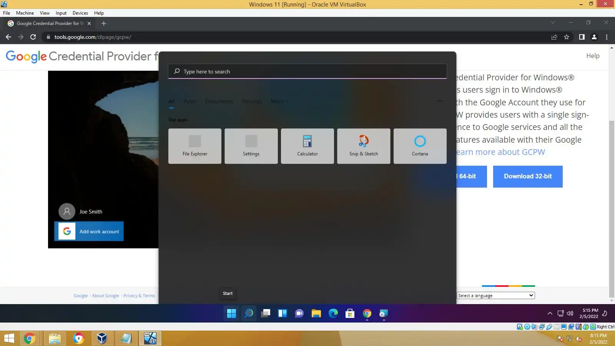615x346 pixels.
Task: Open the Help link on the page
Action: tap(593, 56)
